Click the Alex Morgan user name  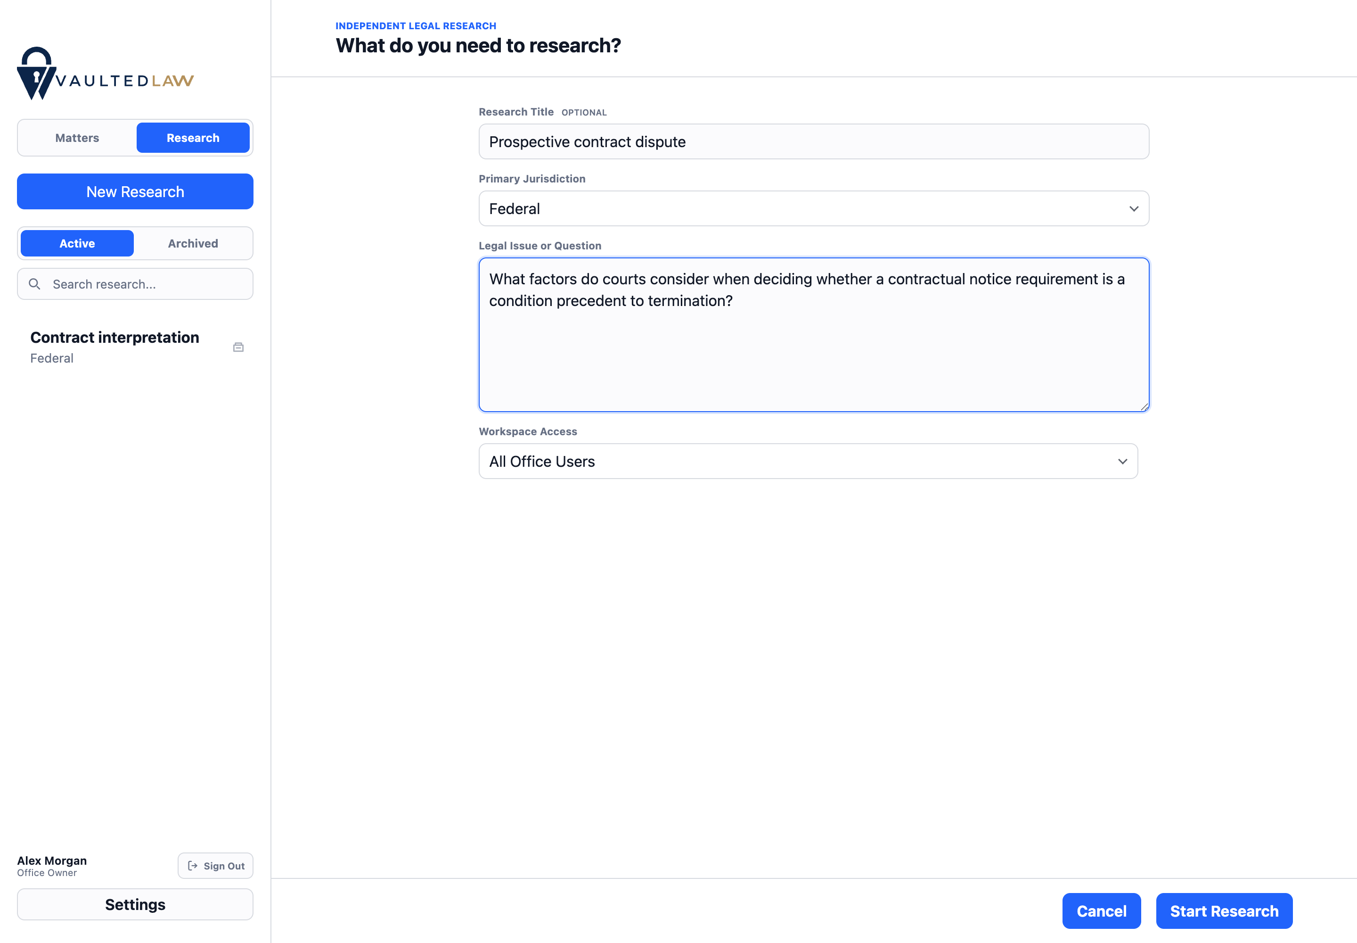tap(52, 860)
